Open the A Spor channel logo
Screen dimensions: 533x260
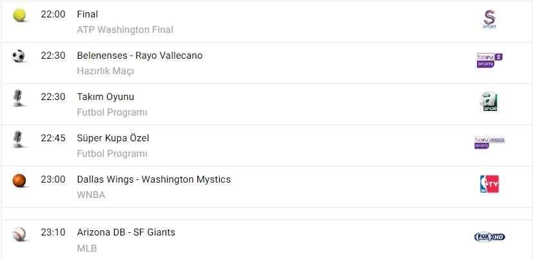(489, 102)
